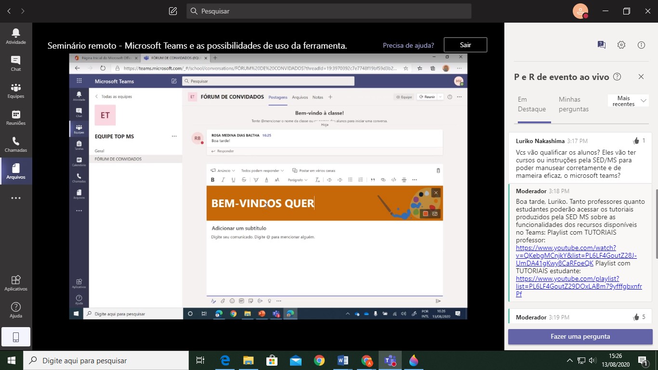Open Ajuda help in the sidebar
This screenshot has height=370, width=658.
pyautogui.click(x=16, y=310)
